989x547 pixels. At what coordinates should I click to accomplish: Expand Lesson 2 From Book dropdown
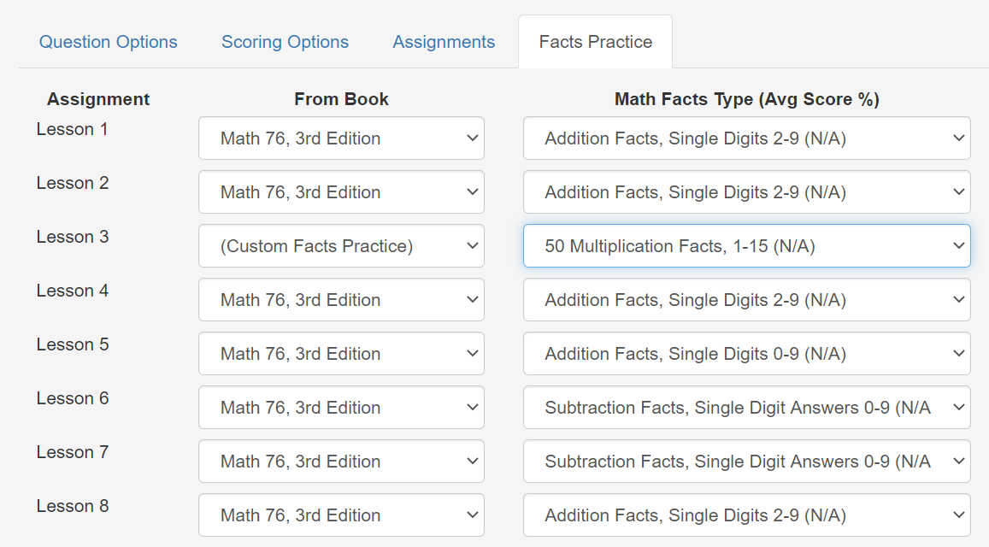(341, 191)
